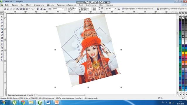This screenshot has height=105, width=187.
Task: Click the horizontal scrollbar thumb
Action: pos(61,95)
